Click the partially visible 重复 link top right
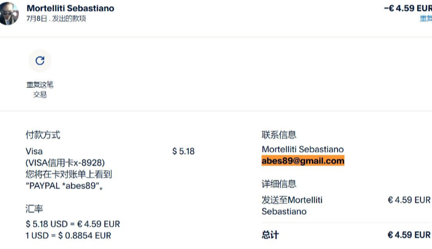 coord(425,18)
